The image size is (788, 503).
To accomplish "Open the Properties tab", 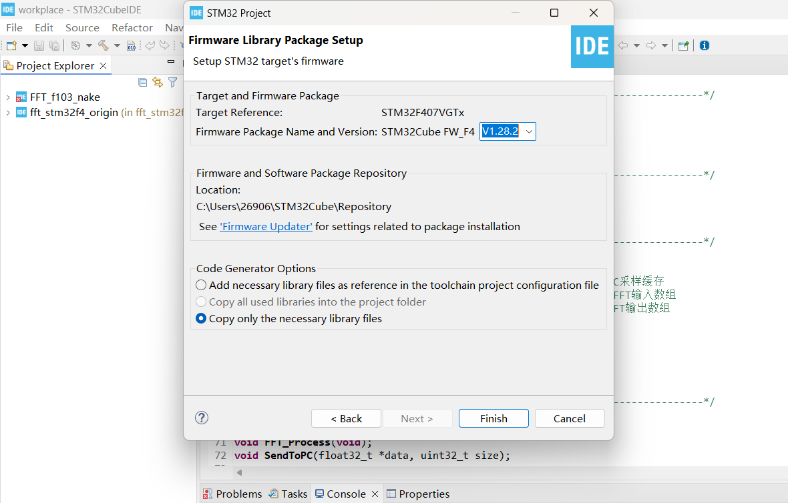I will (x=418, y=494).
